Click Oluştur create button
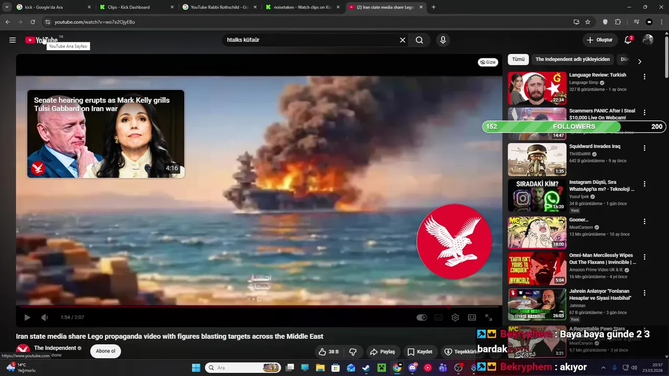Screen dimensions: 669x376 click(x=599, y=40)
